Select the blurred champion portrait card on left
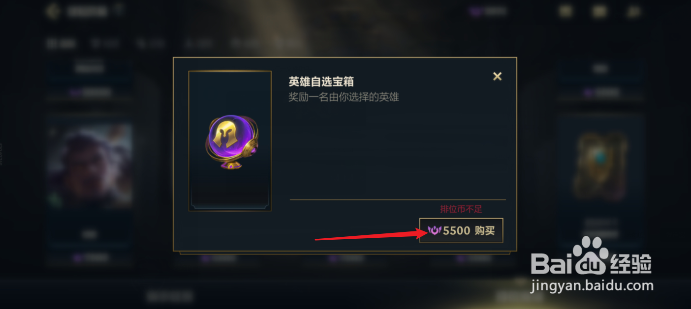 point(90,165)
